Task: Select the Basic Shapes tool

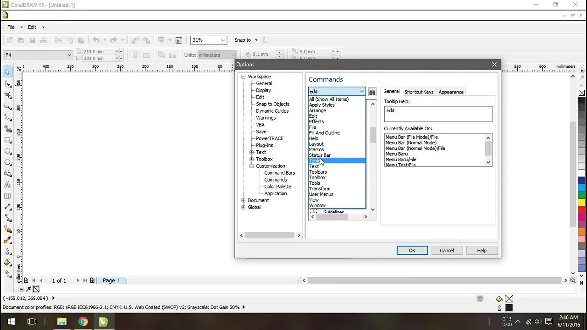Action: click(x=7, y=173)
